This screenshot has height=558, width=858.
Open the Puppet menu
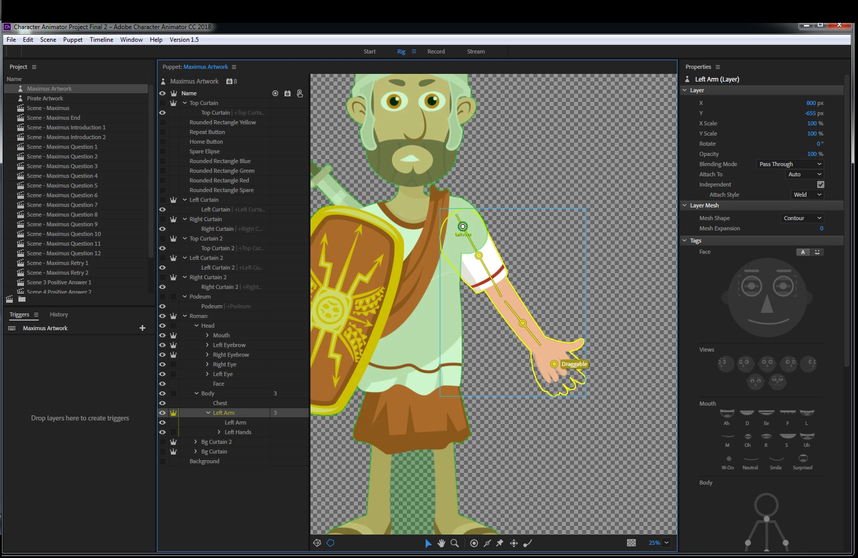(x=73, y=40)
